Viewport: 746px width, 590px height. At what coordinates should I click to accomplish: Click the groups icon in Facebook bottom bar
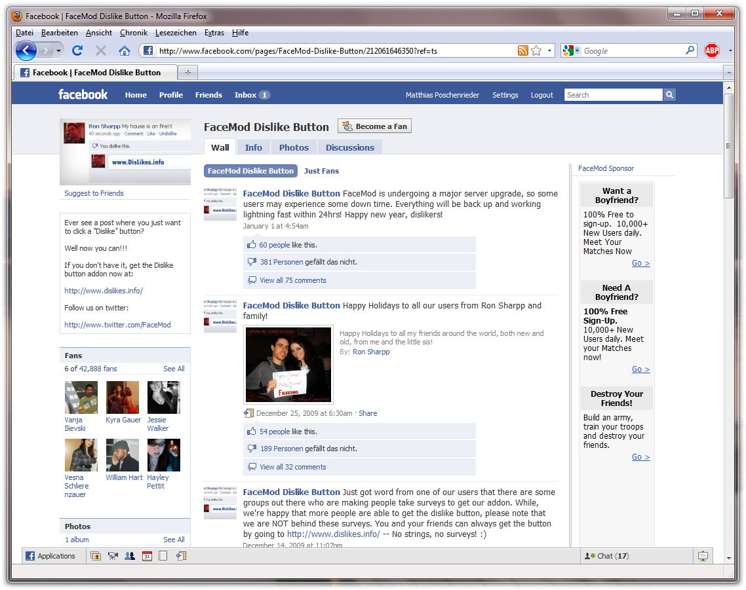pos(130,556)
